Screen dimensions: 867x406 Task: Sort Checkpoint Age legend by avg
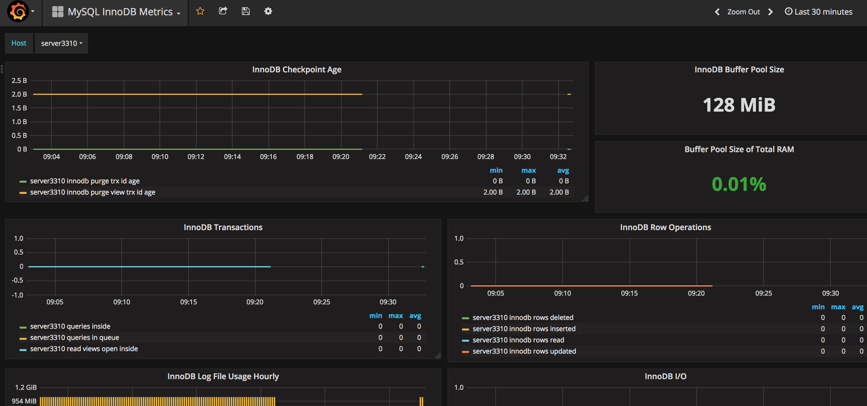[563, 170]
